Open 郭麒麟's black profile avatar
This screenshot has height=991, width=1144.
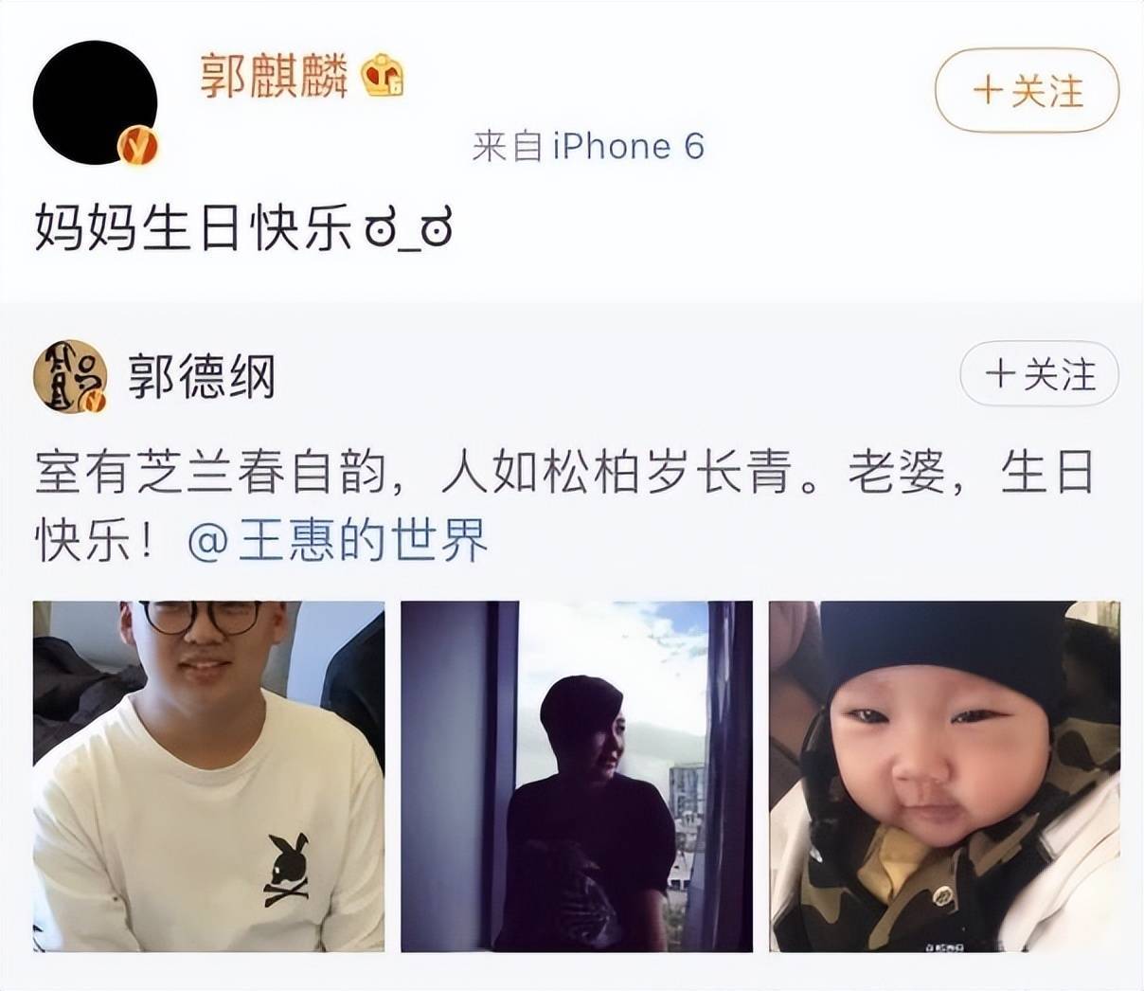pos(95,101)
